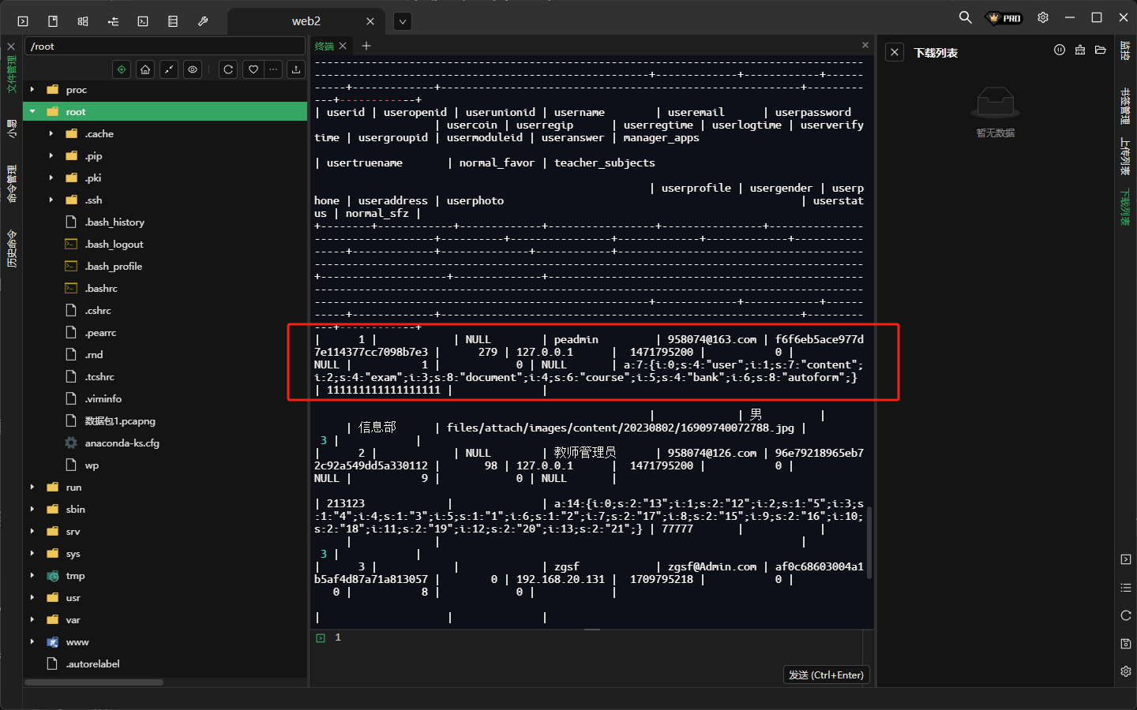The width and height of the screenshot is (1137, 710).
Task: Open the session list dropdown beside web2 tab
Action: [x=403, y=21]
